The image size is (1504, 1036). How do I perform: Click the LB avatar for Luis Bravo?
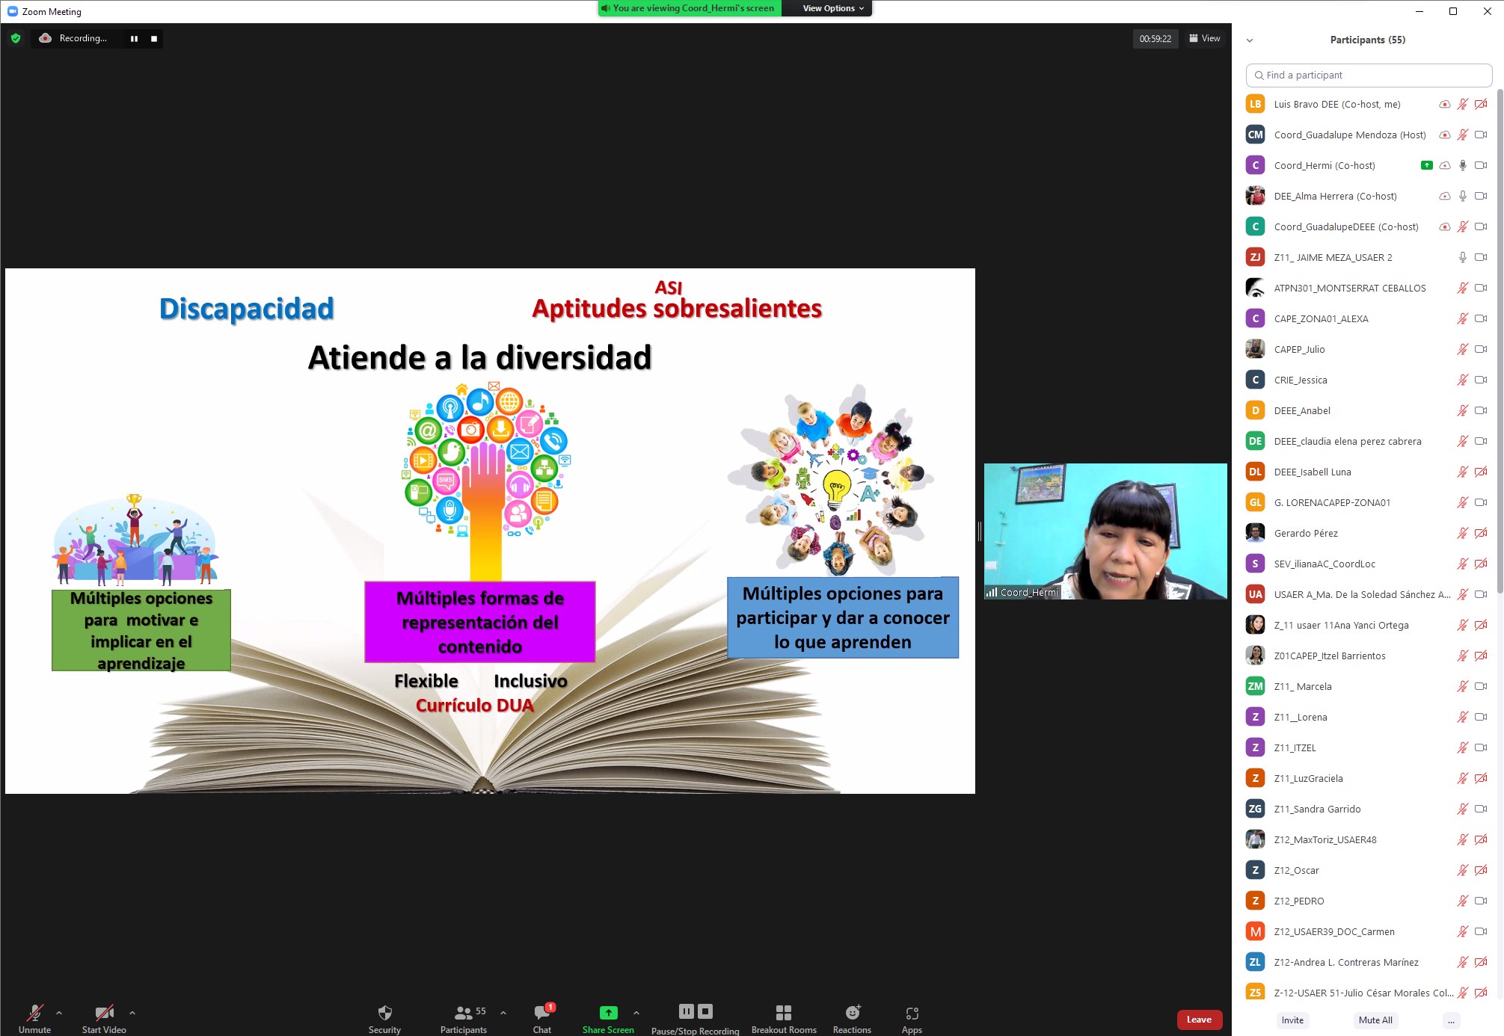[1255, 104]
